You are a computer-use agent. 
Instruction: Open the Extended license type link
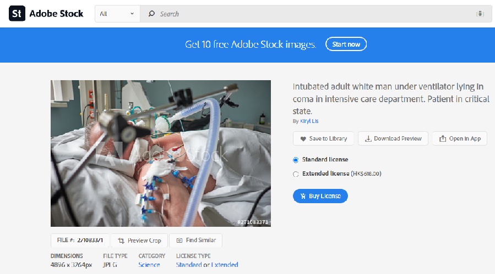click(x=225, y=265)
